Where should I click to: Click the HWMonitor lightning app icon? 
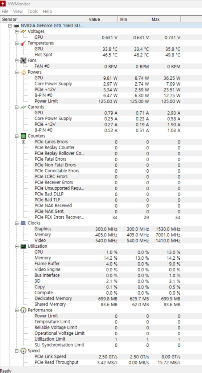tap(3, 4)
